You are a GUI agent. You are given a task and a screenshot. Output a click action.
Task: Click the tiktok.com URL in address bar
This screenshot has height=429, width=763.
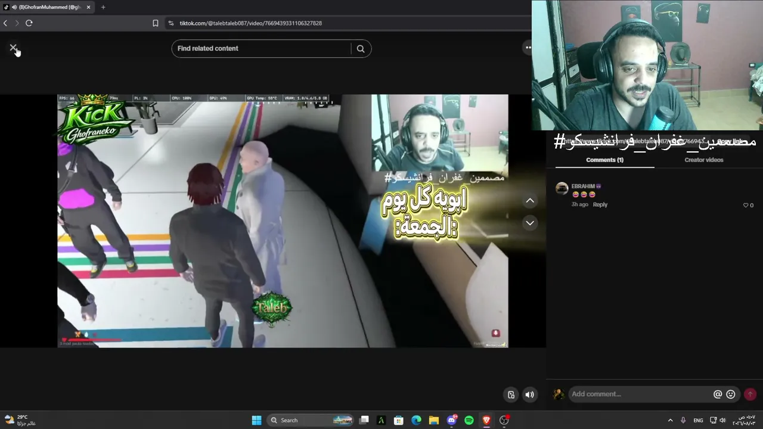click(250, 23)
